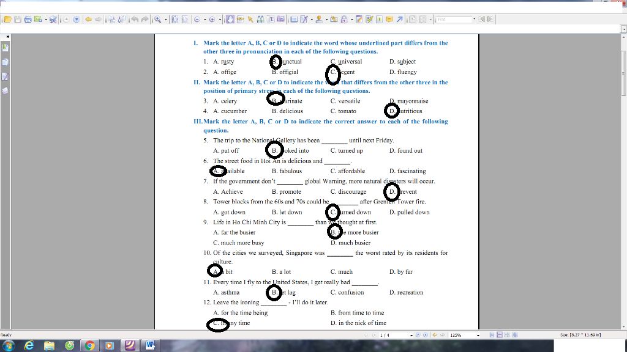Image resolution: width=627 pixels, height=352 pixels.
Task: Open Windows Start menu
Action: pos(9,345)
